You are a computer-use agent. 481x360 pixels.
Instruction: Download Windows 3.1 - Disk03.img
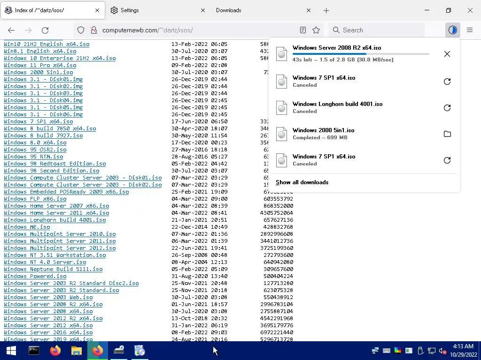point(43,93)
